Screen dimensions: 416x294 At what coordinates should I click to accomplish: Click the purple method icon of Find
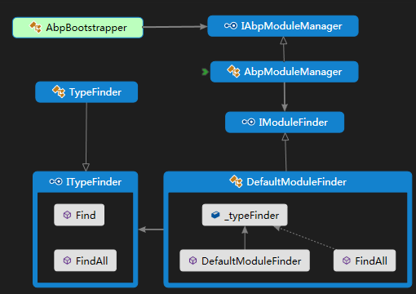[x=67, y=215]
